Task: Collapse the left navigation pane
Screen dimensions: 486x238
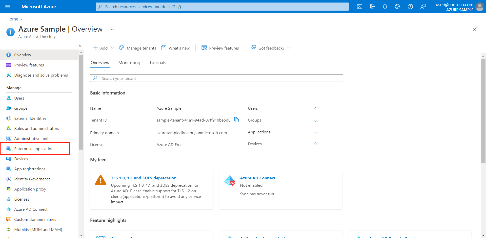Action: click(80, 46)
